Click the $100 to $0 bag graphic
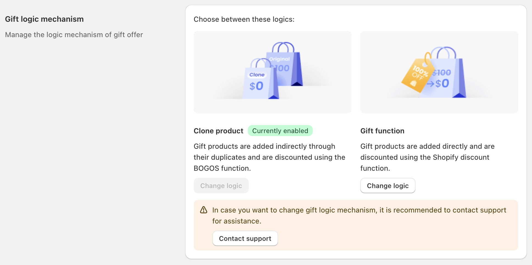 coord(446,73)
